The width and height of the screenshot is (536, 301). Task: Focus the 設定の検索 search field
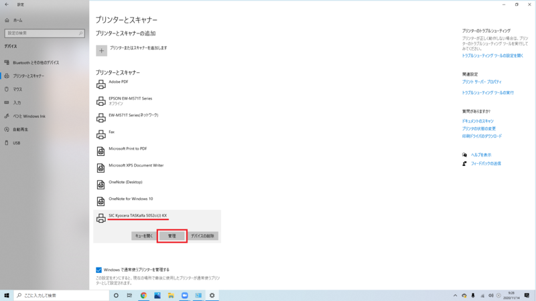(44, 33)
